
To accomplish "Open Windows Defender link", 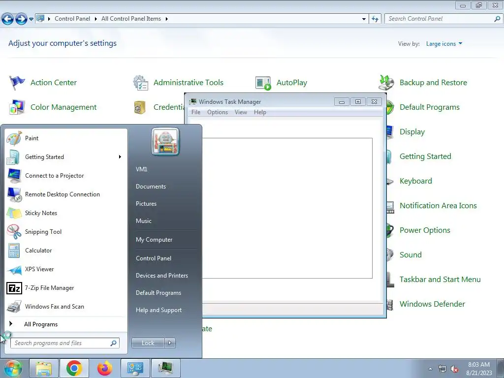I will tap(432, 304).
